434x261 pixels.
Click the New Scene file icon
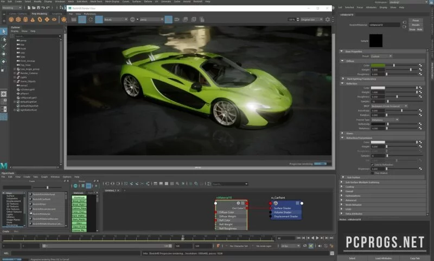coord(29,8)
